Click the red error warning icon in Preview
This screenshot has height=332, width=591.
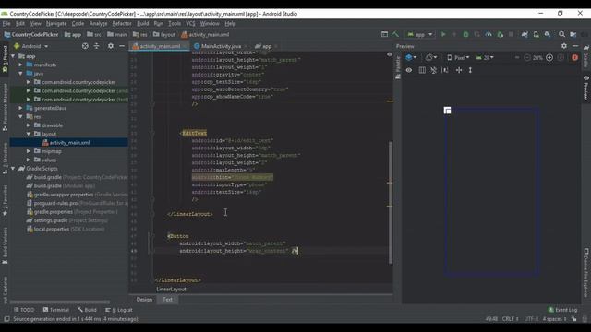point(574,57)
